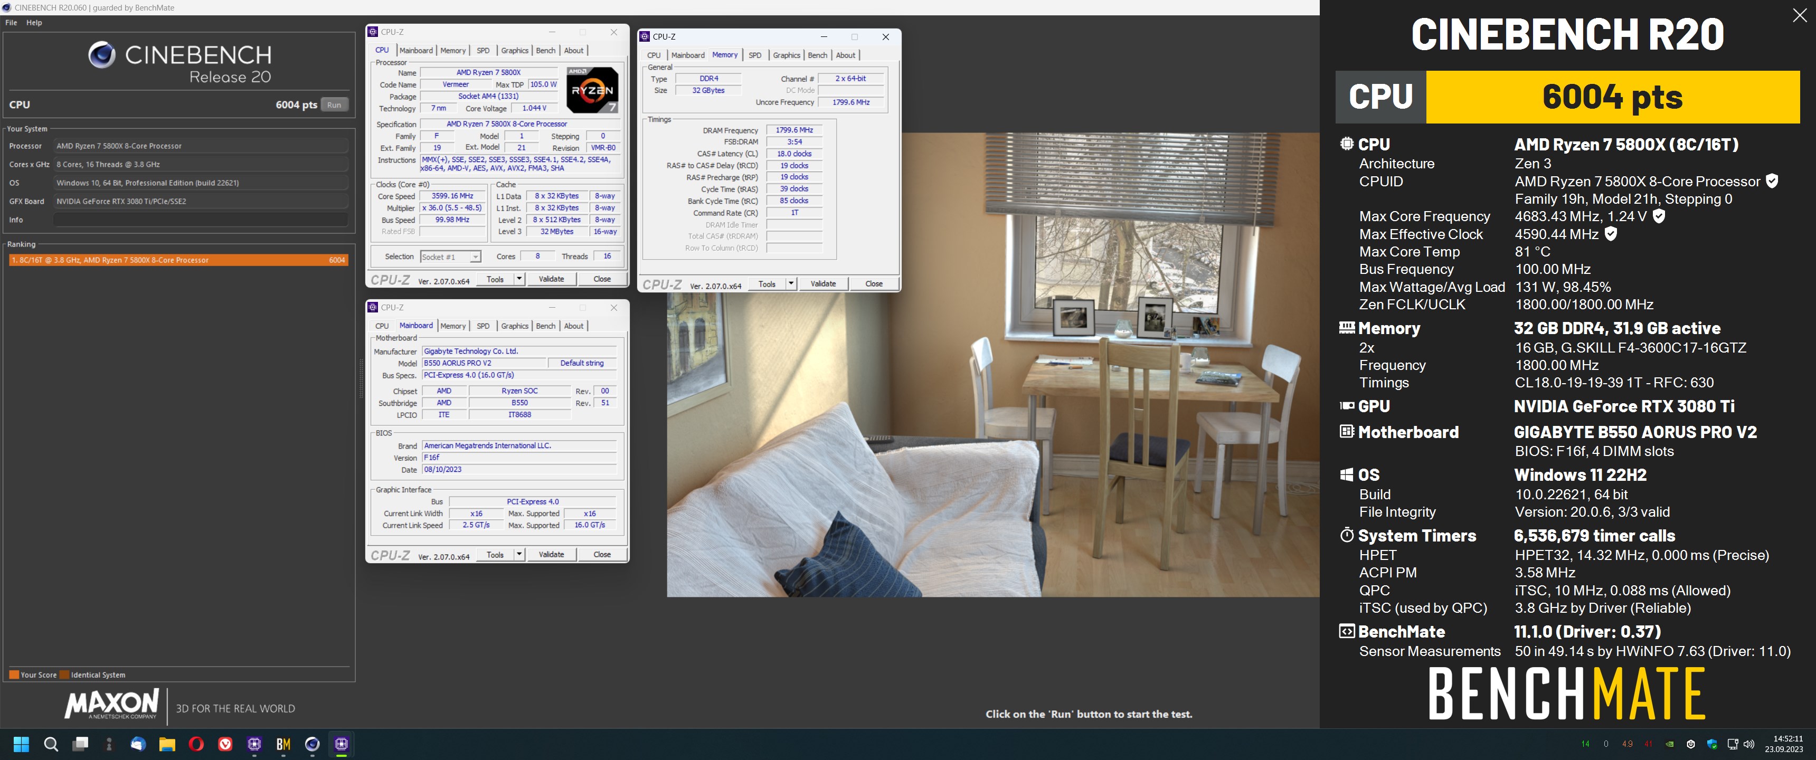Viewport: 1816px width, 760px height.
Task: Click the CAS# Latency value 18.0 clocks
Action: point(794,154)
